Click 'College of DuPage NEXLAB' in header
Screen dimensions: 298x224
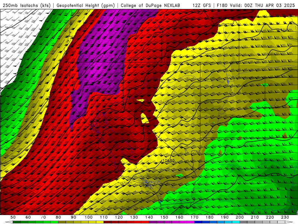tap(150, 6)
